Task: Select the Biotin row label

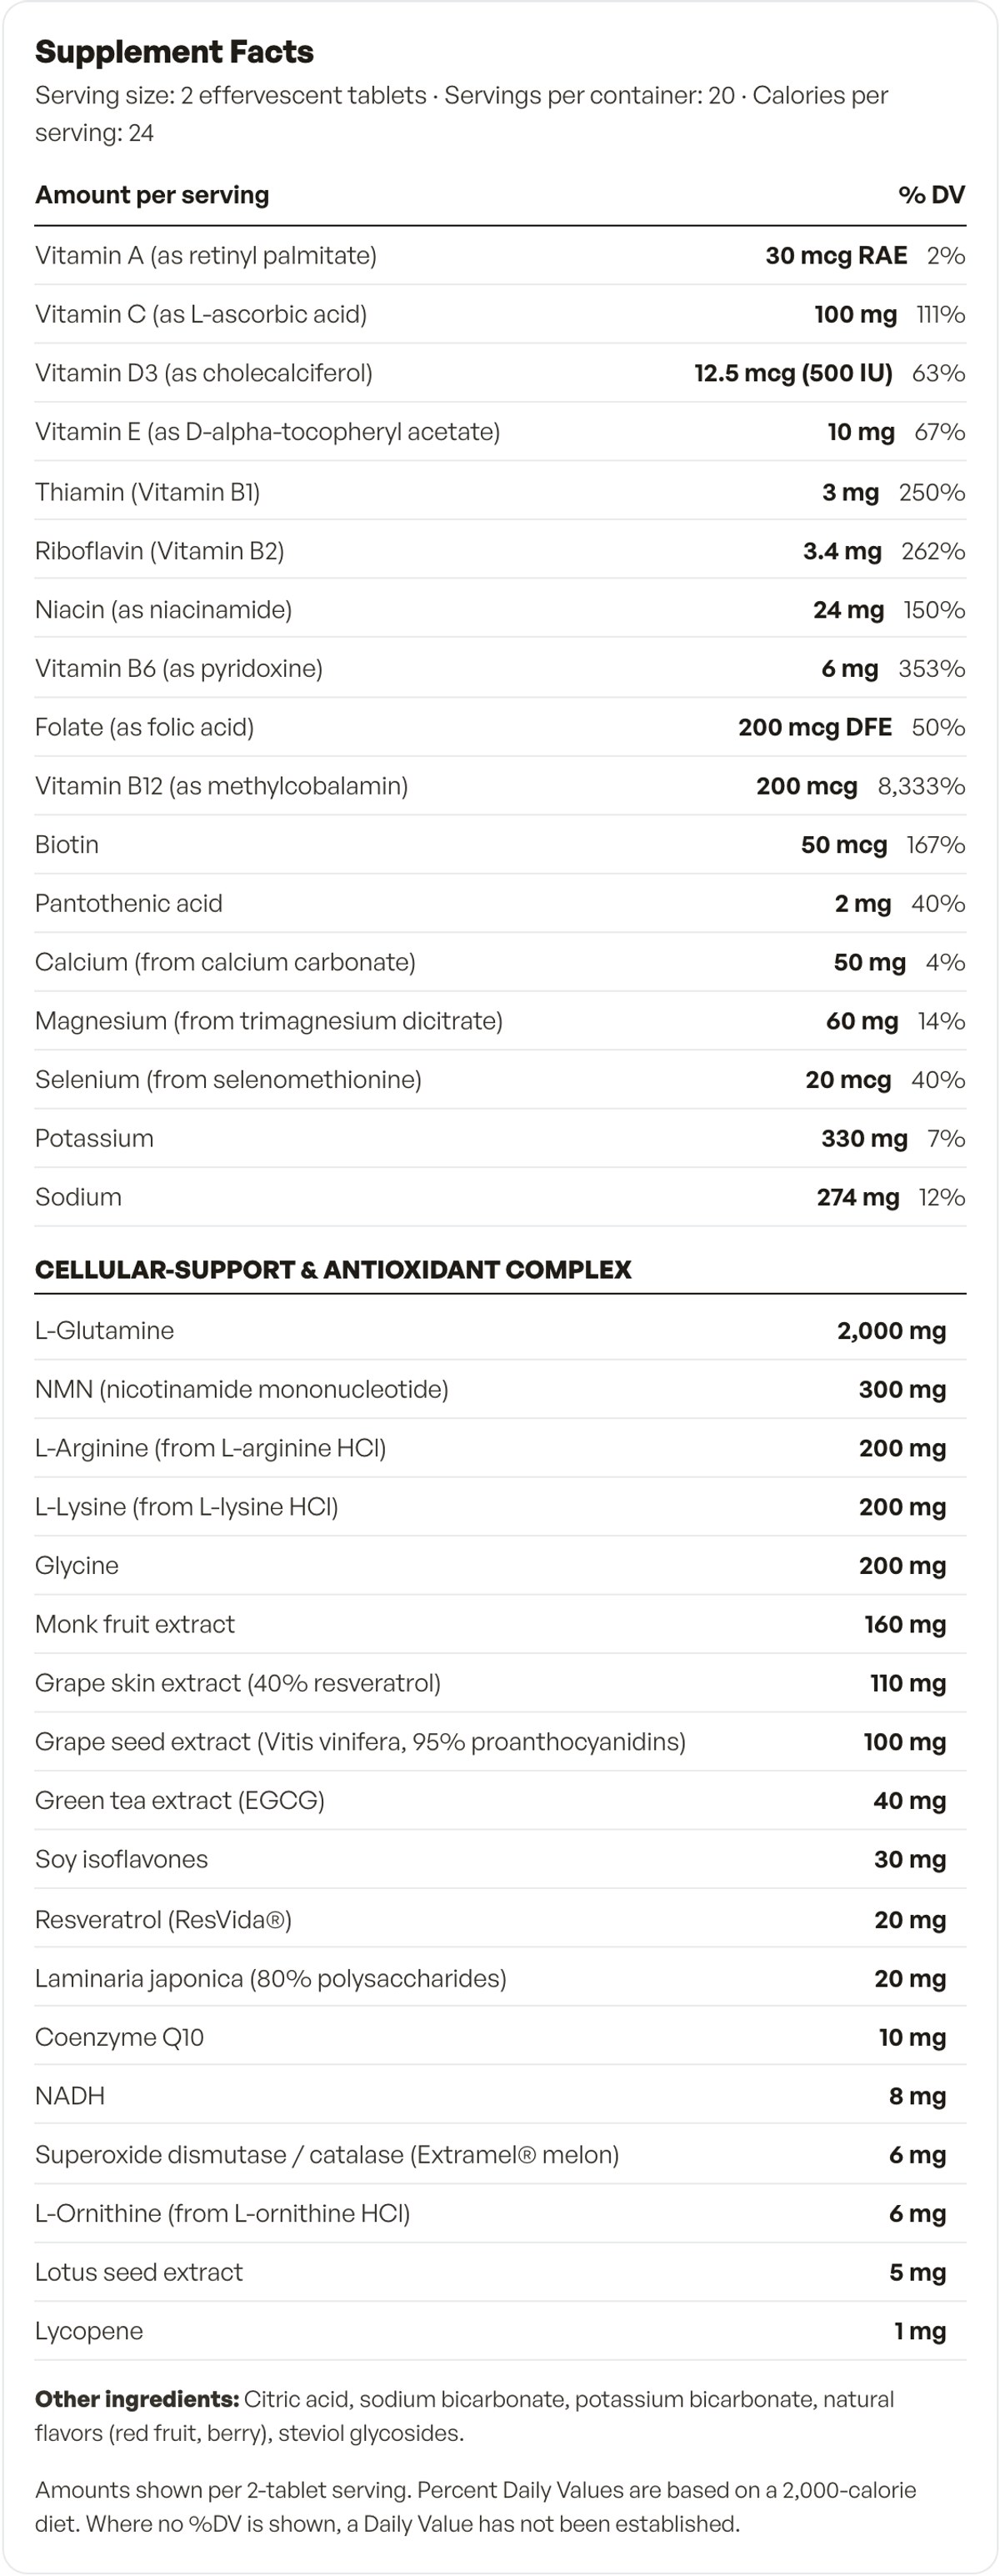Action: point(67,845)
